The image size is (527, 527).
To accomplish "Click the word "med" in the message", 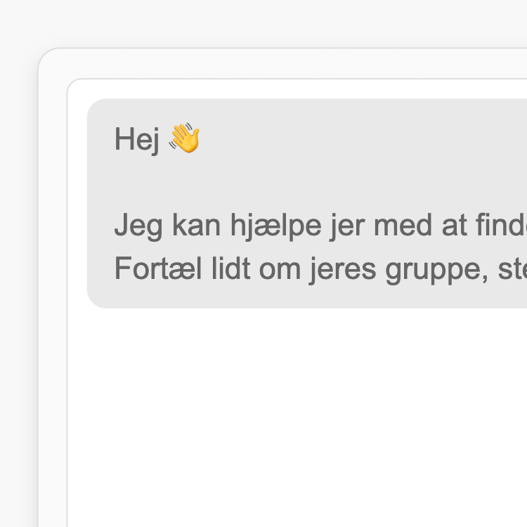I will click(403, 225).
